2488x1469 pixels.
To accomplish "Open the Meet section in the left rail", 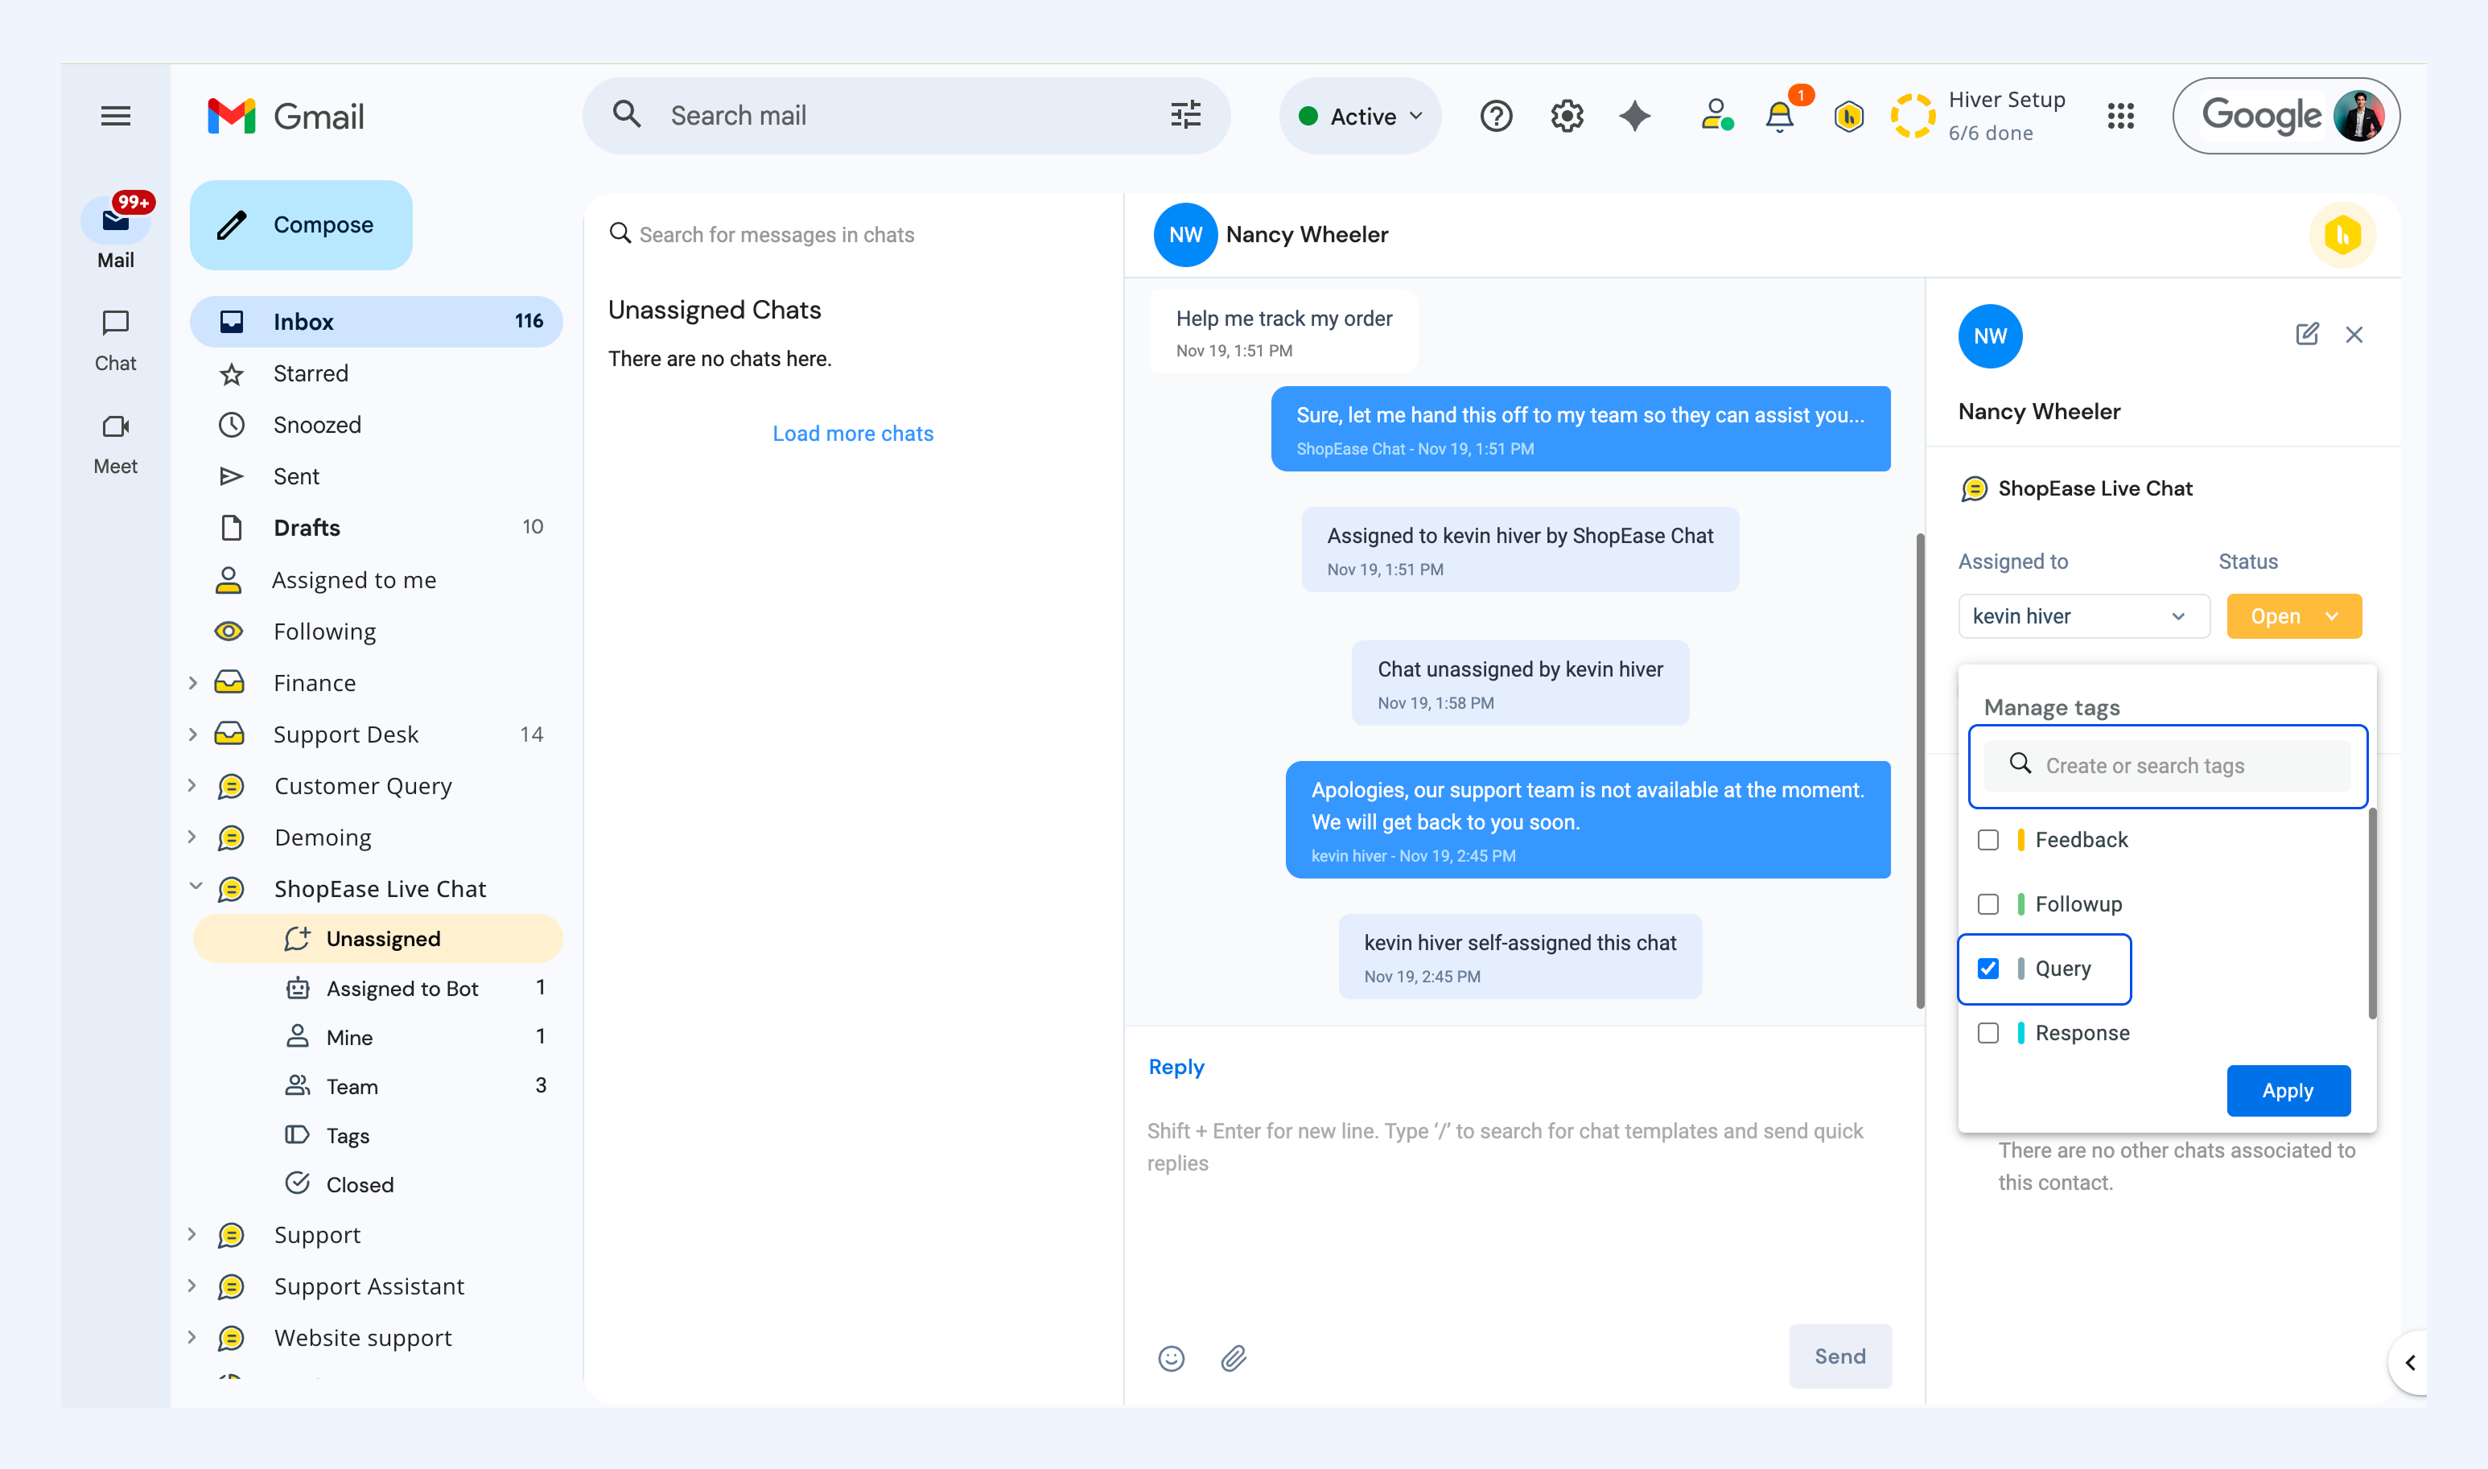I will 116,444.
